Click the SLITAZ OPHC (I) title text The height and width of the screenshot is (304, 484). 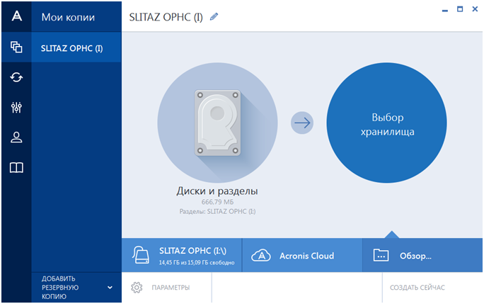[x=166, y=17]
